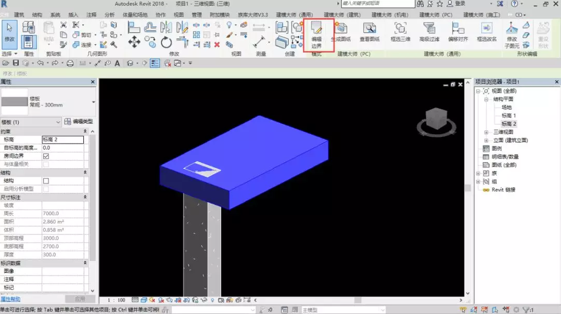Collapse the 约束 properties section
This screenshot has height=314, width=561.
click(x=85, y=131)
